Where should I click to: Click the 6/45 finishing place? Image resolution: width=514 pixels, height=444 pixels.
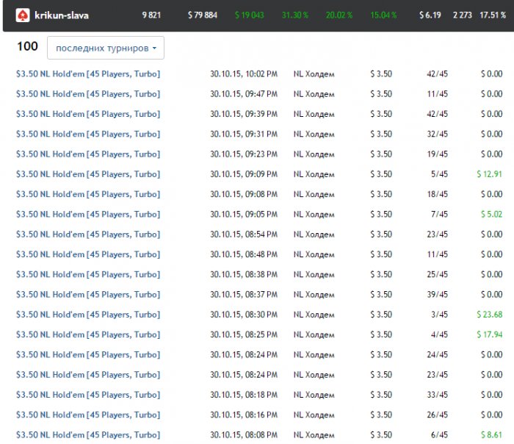tap(439, 435)
